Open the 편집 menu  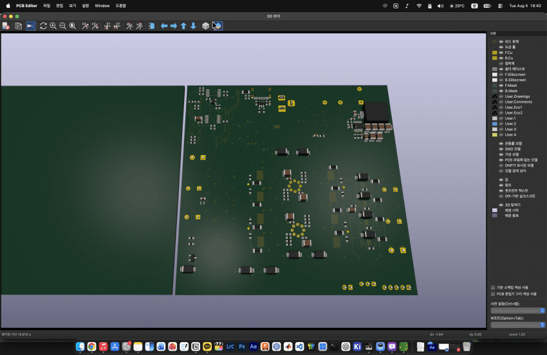60,6
